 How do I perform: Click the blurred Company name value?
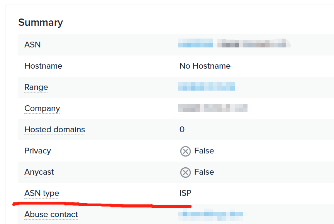(x=213, y=108)
